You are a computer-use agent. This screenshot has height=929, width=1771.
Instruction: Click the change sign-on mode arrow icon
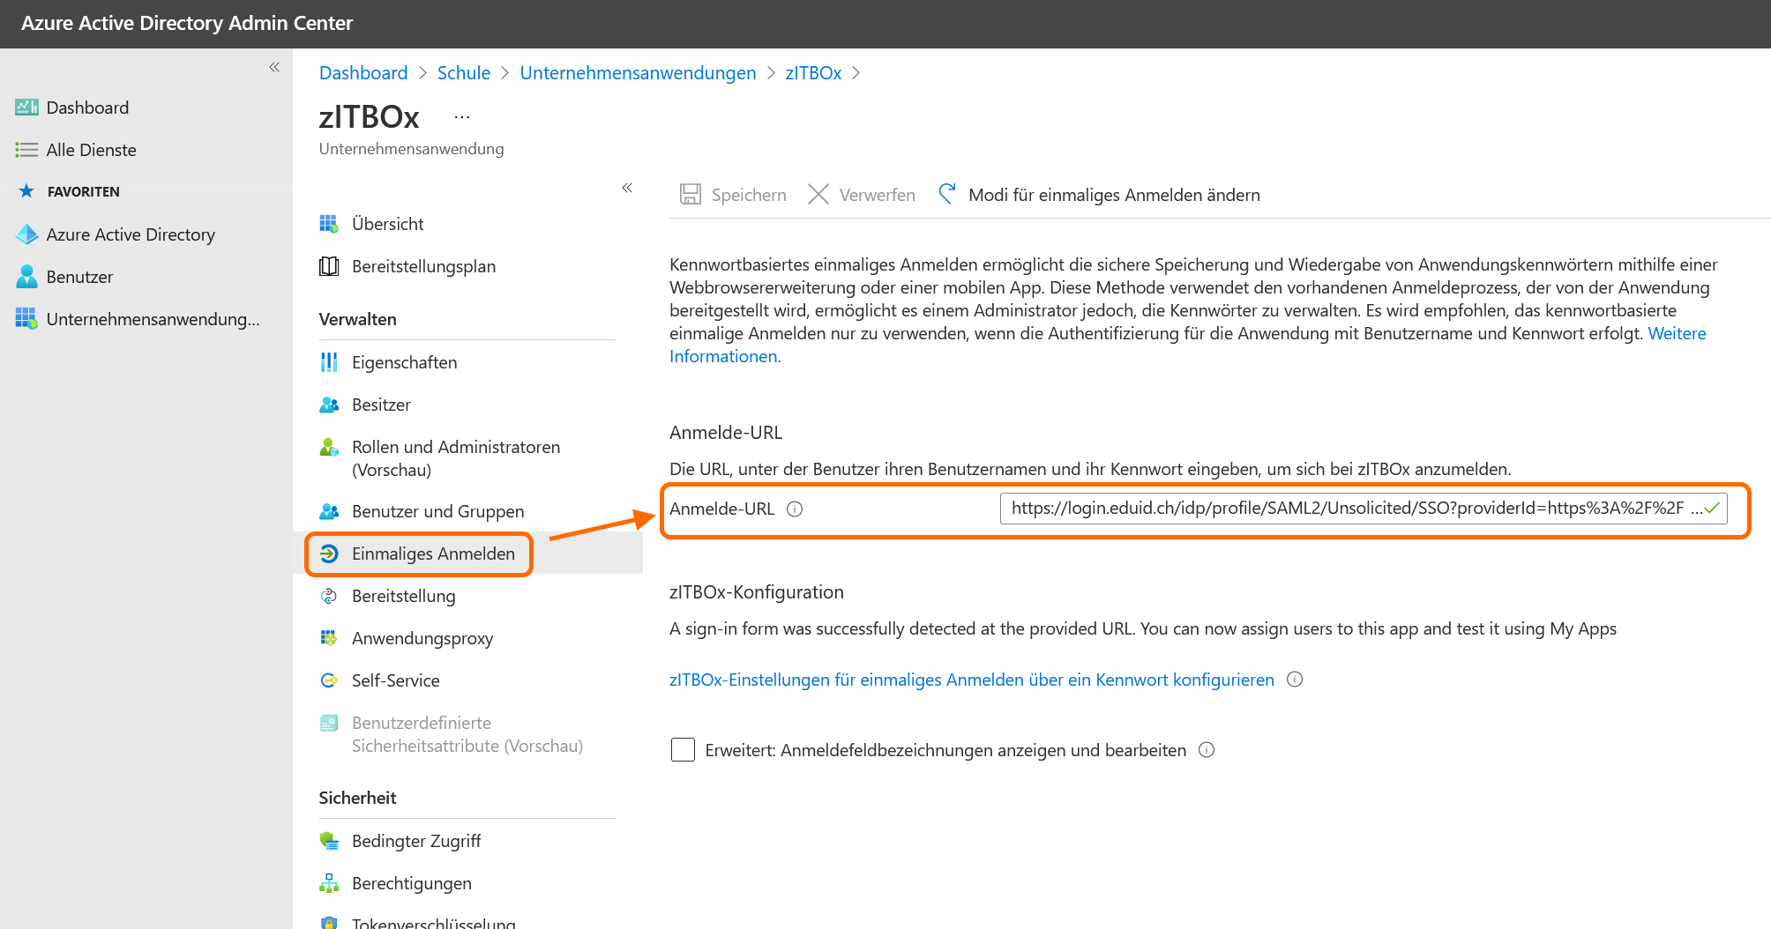947,194
